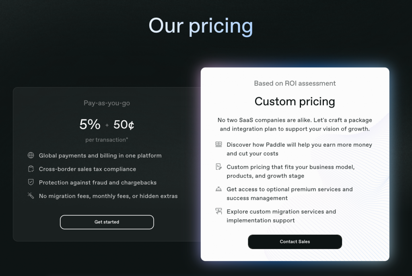The image size is (412, 276).
Task: Click the magic wand icon for no migration fees
Action: tap(31, 196)
